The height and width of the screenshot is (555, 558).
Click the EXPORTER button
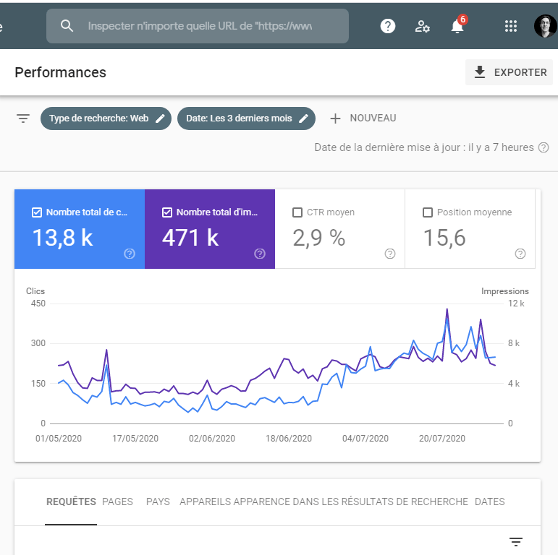coord(510,72)
